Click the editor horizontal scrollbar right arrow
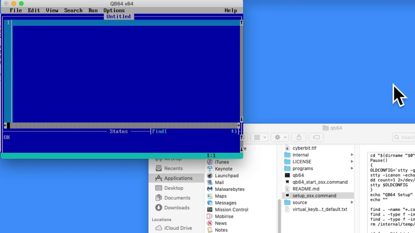This screenshot has height=233, width=415. pyautogui.click(x=238, y=125)
